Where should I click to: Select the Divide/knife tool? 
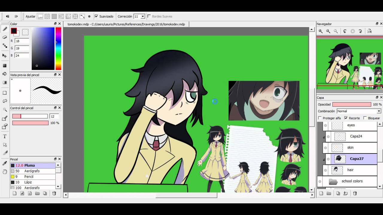point(4,153)
